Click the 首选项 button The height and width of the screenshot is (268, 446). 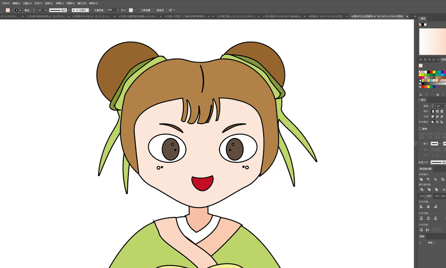click(160, 10)
